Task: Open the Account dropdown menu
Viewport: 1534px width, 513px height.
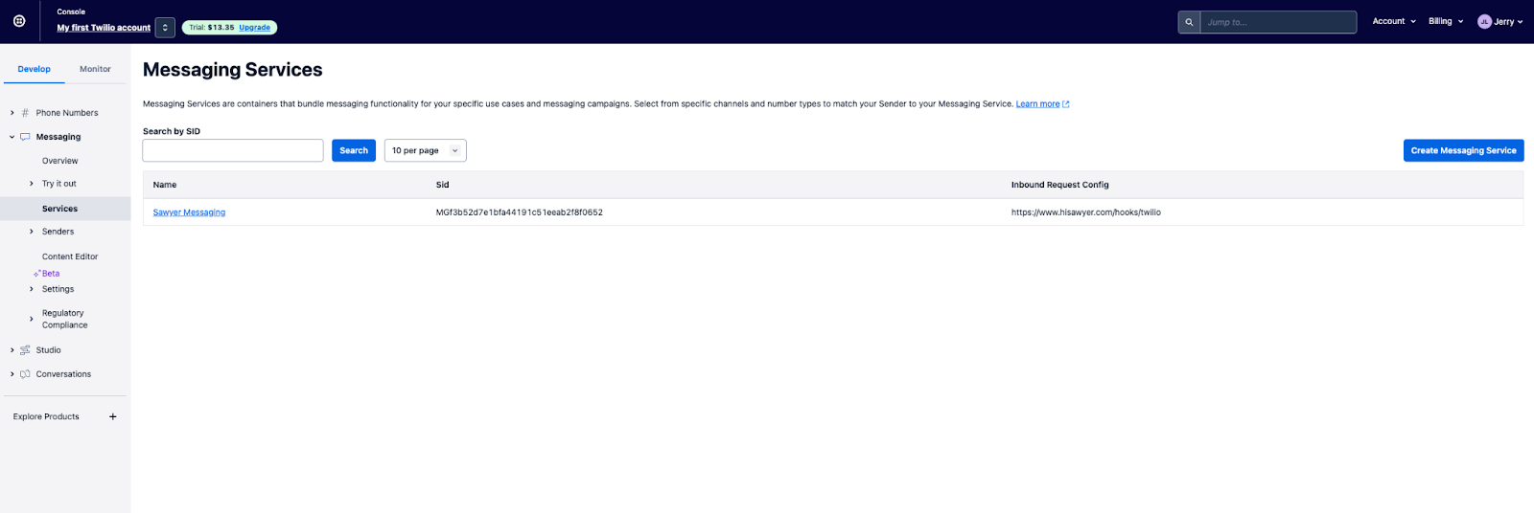Action: [x=1394, y=21]
